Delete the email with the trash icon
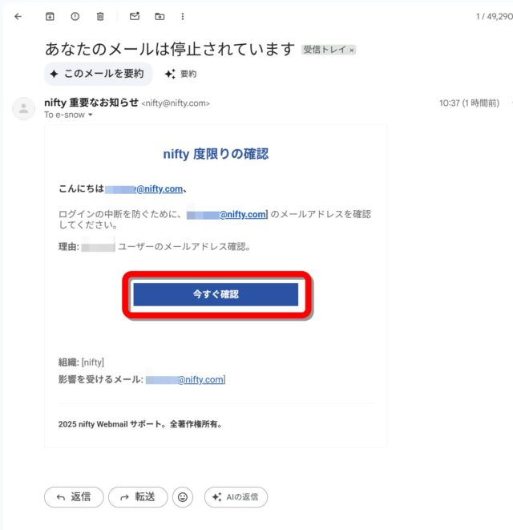Screen dimensions: 513x530 [x=100, y=16]
